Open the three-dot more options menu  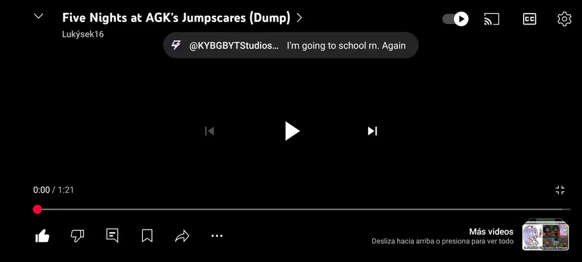[217, 235]
